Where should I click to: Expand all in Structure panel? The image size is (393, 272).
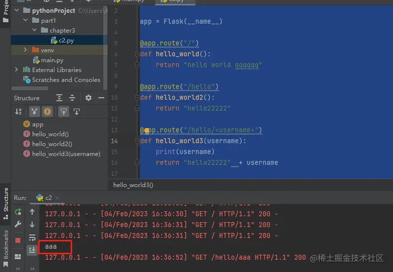[x=59, y=98]
